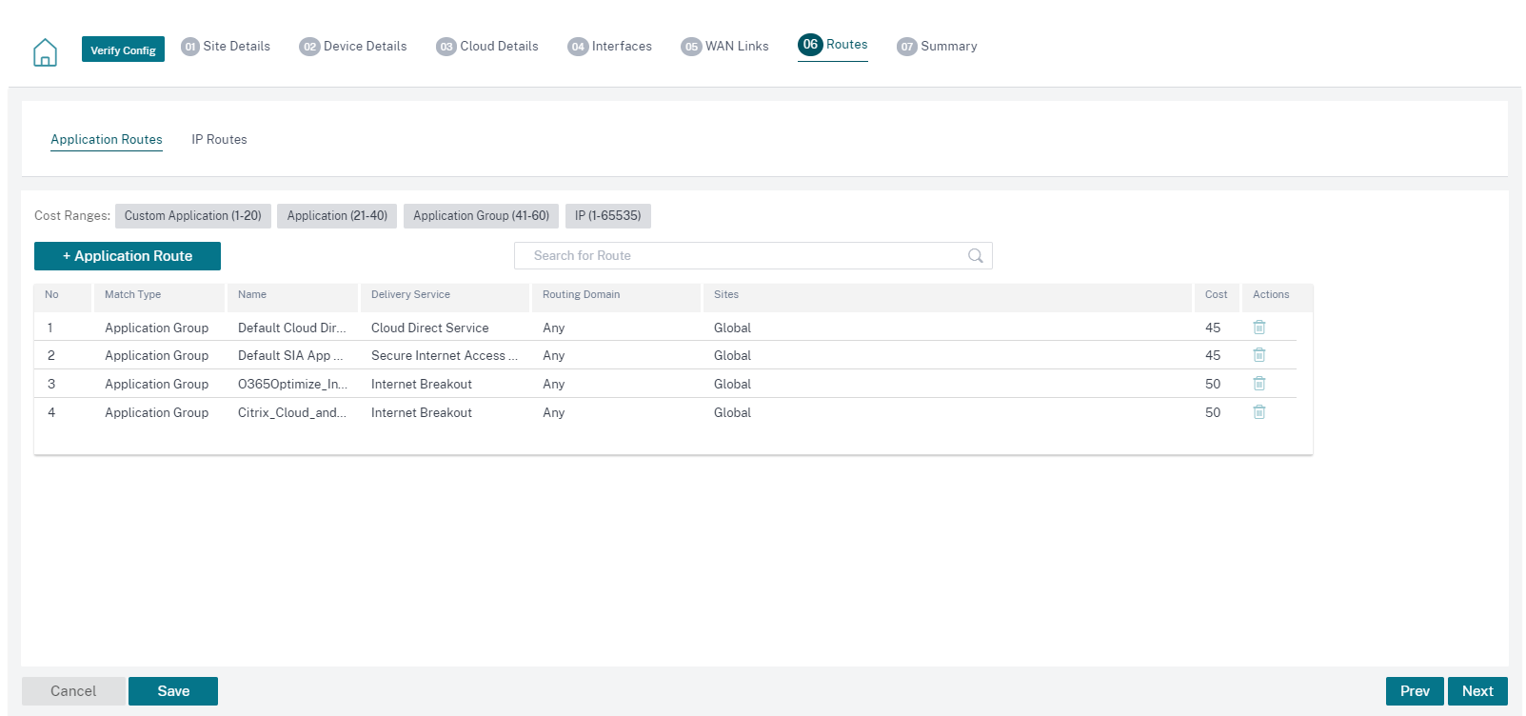Screen dimensions: 1526x716
Task: Go to Cloud Details step
Action: pyautogui.click(x=487, y=46)
